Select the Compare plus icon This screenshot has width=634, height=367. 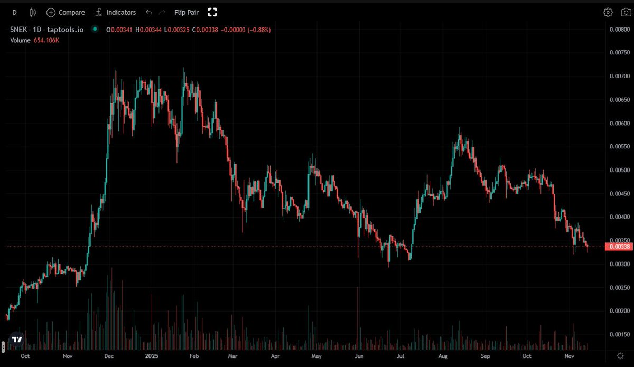pyautogui.click(x=50, y=12)
